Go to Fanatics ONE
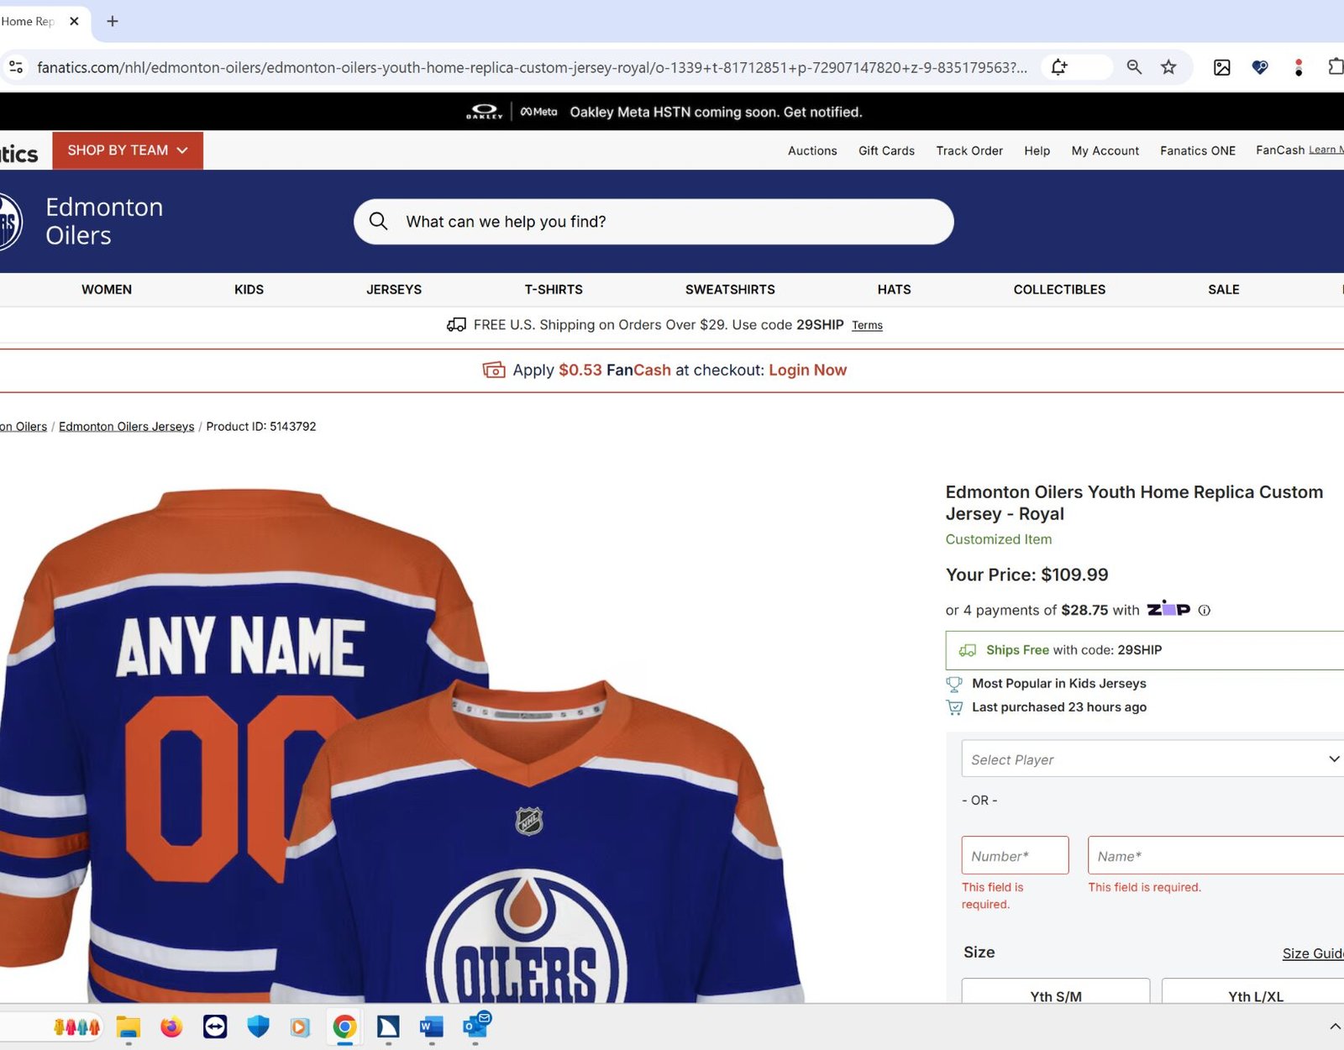The height and width of the screenshot is (1050, 1344). coord(1198,150)
